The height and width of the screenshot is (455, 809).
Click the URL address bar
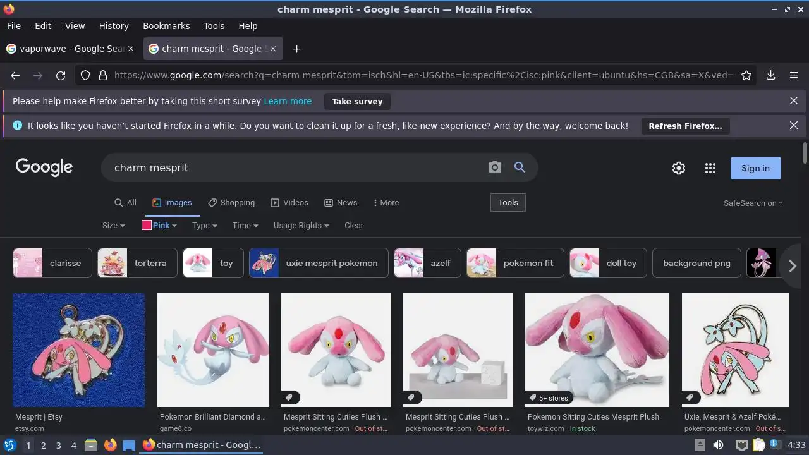[x=423, y=75]
